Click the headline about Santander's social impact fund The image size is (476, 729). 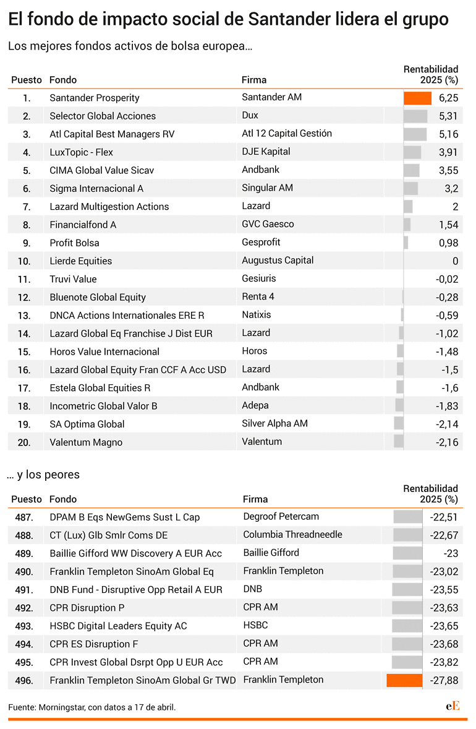(229, 20)
